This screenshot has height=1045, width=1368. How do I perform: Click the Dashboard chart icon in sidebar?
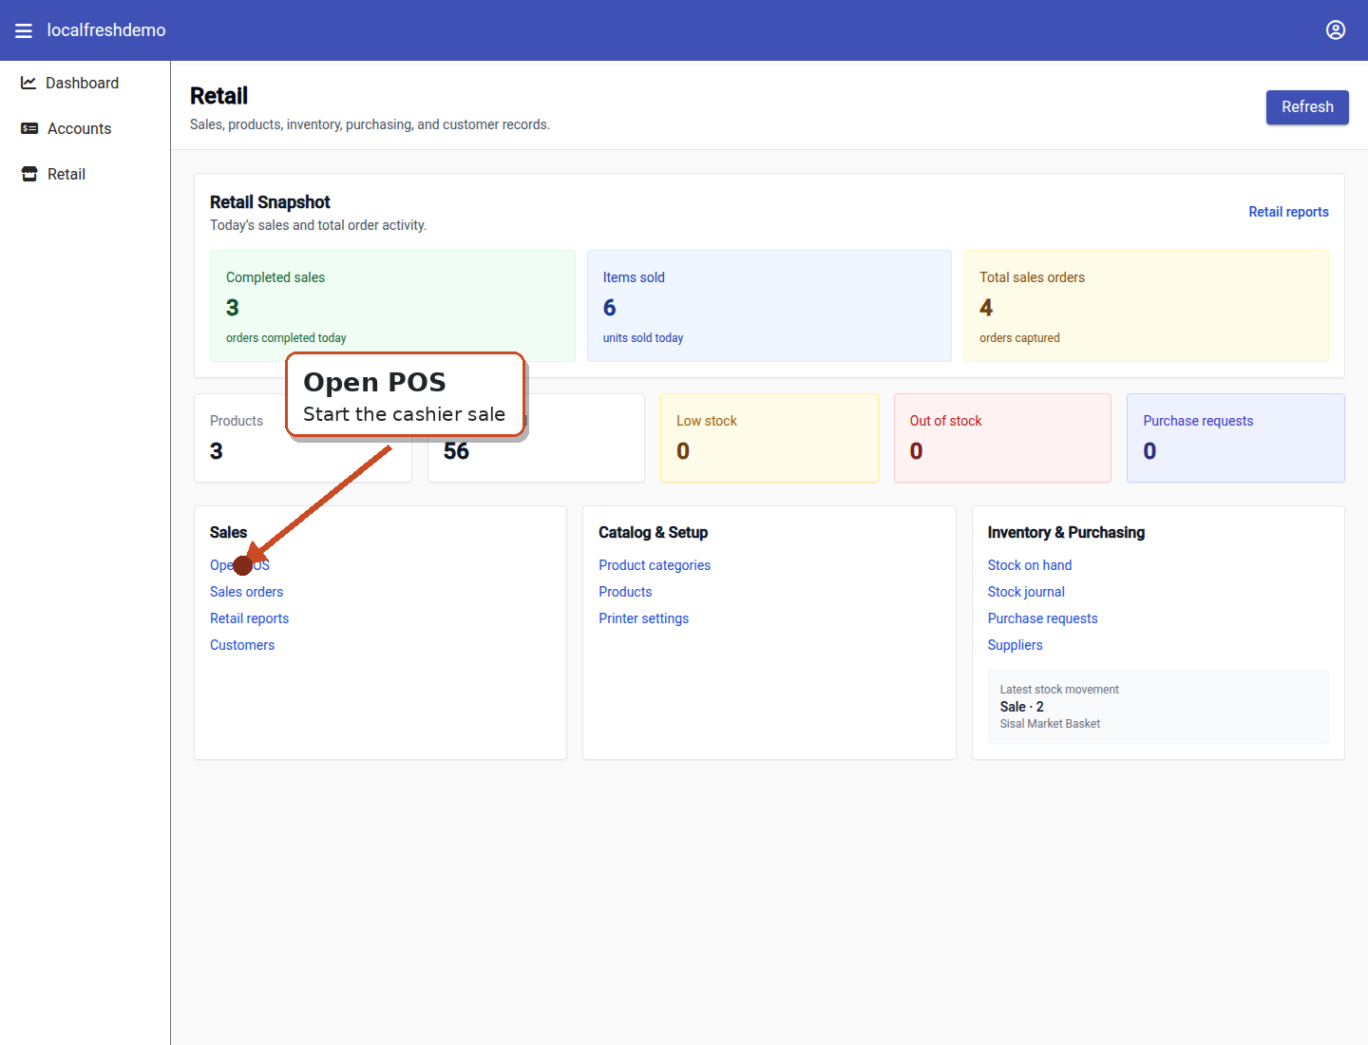point(28,83)
